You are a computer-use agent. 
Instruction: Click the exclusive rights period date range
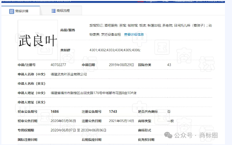click(78, 130)
